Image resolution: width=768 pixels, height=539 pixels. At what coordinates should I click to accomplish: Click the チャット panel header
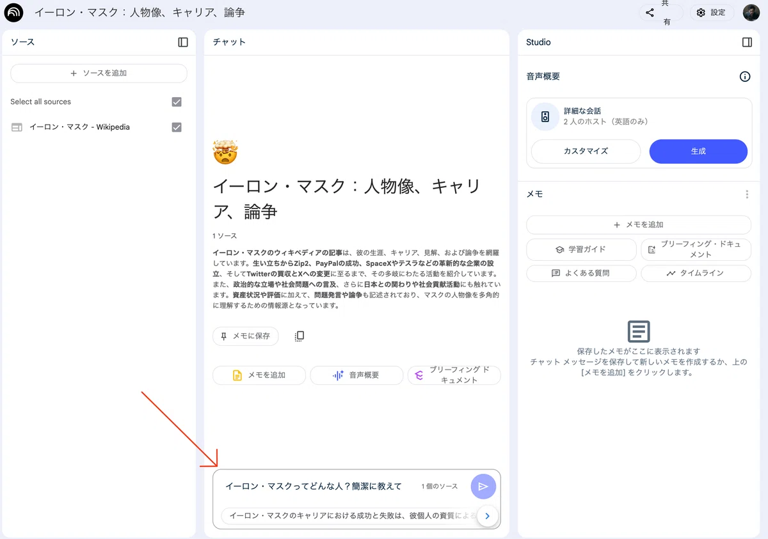tap(229, 42)
